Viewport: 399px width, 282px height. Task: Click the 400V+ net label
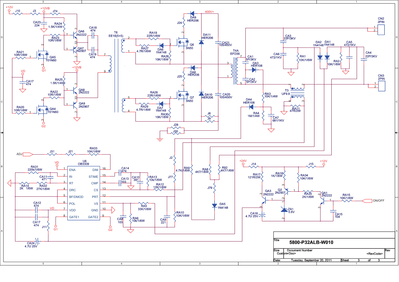[x=209, y=12]
